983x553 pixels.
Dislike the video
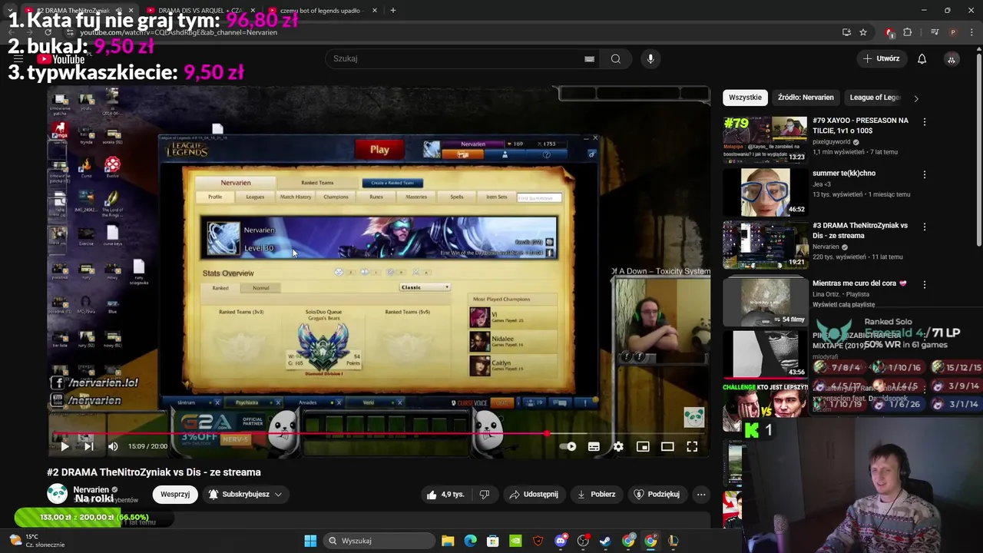click(485, 494)
